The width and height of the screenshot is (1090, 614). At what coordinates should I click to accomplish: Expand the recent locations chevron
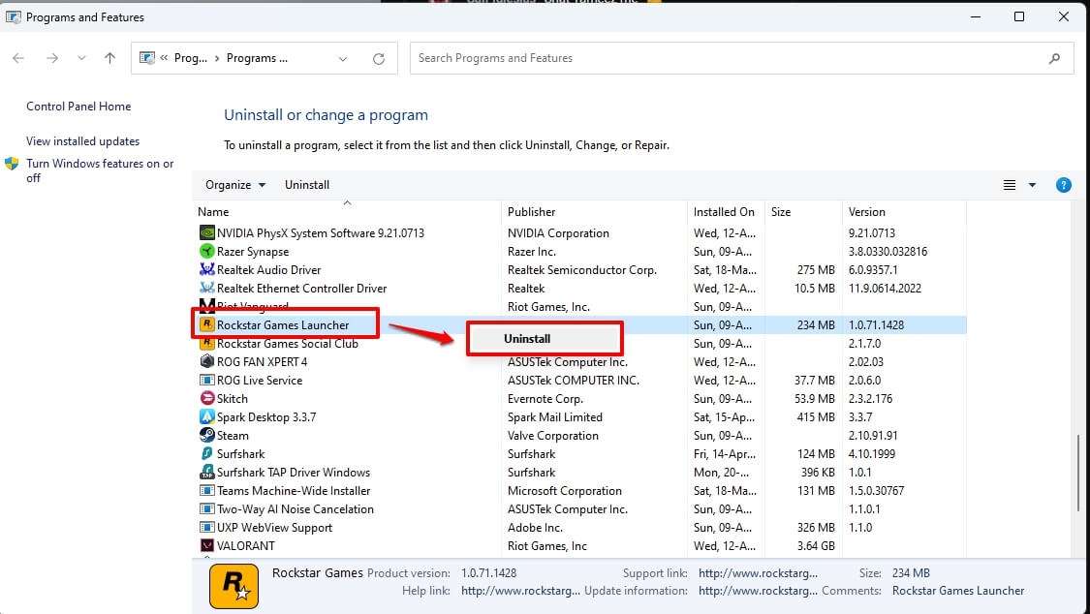(81, 58)
